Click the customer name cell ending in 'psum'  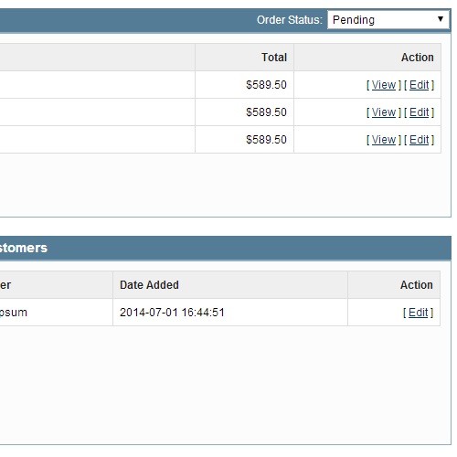click(x=56, y=313)
